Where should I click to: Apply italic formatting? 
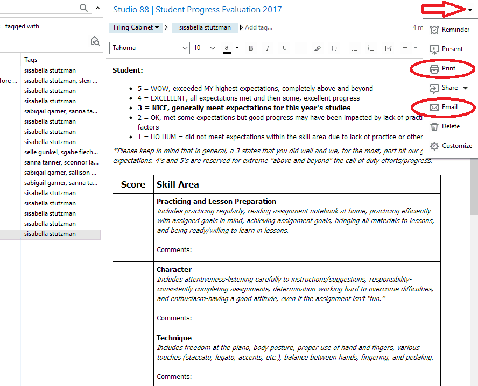(268, 48)
